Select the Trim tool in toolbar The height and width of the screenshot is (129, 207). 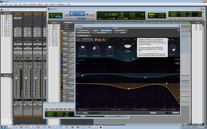(72, 14)
